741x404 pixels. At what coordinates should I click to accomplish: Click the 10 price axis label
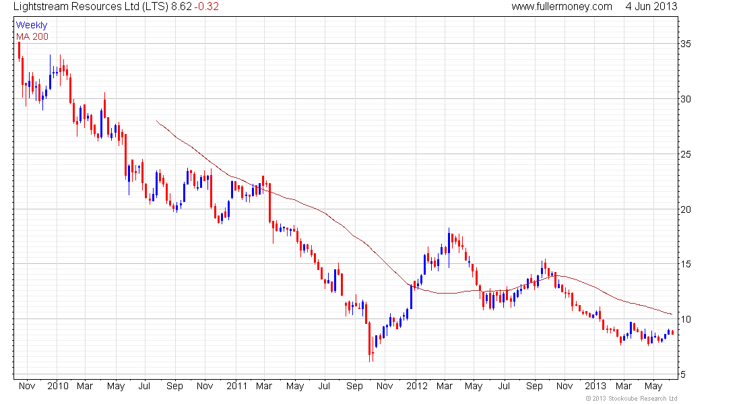(x=685, y=319)
